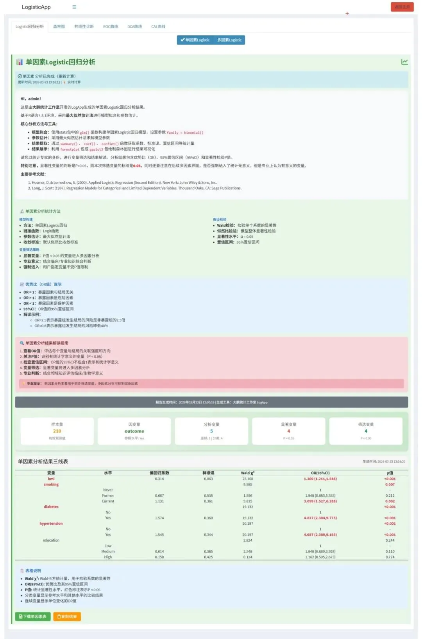The width and height of the screenshot is (422, 639).
Task: Open the Logistic回归分析 tab
Action: [30, 27]
